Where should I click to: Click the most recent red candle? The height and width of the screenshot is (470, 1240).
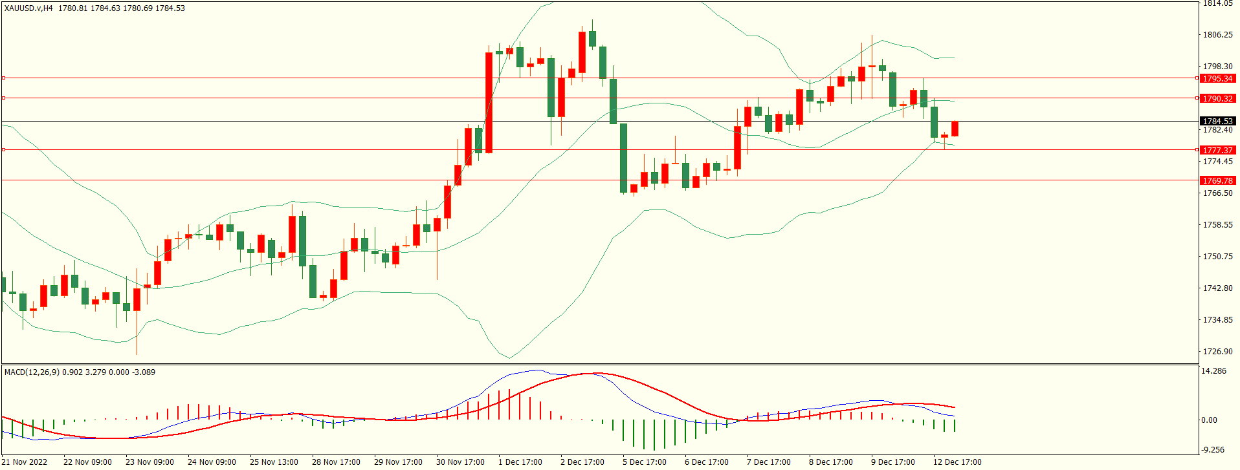click(x=955, y=129)
